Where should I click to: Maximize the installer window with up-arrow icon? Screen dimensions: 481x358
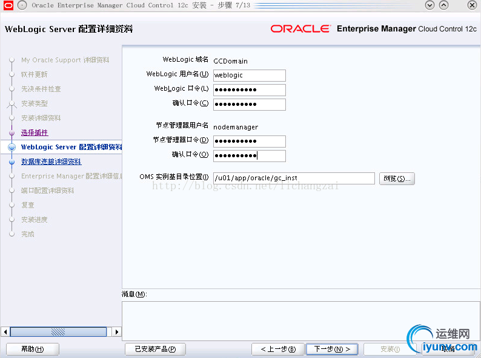[444, 5]
